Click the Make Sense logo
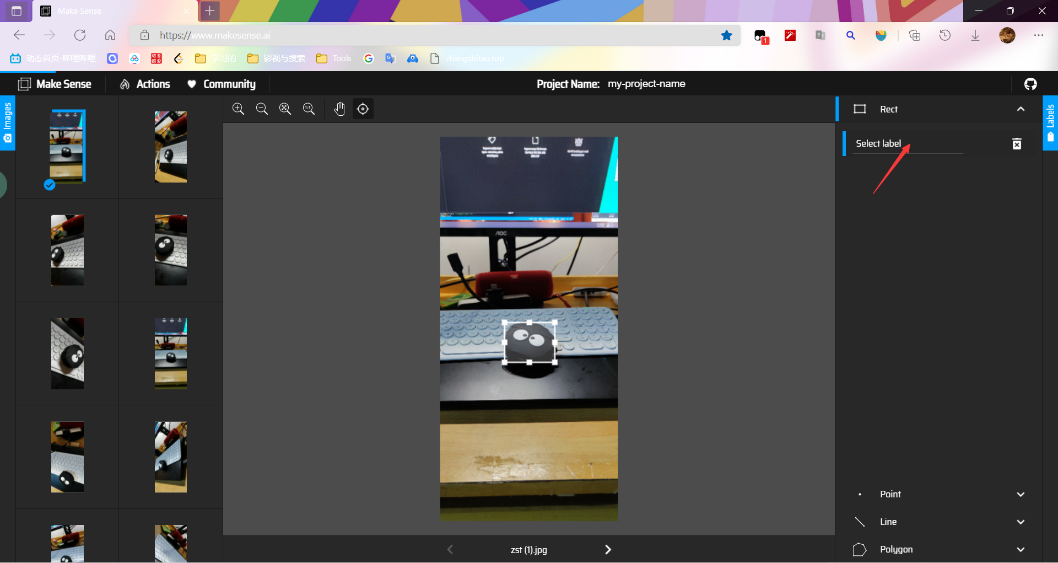Screen dimensions: 1058x563 55,84
